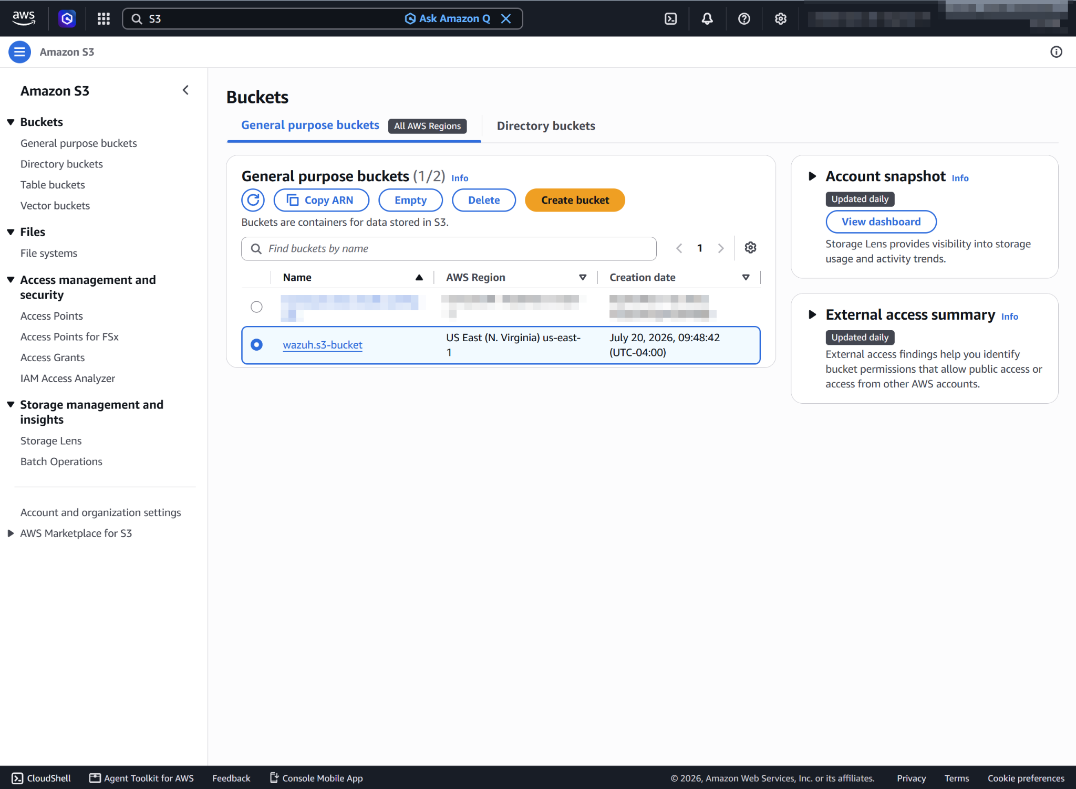Click the View dashboard button

pyautogui.click(x=881, y=222)
